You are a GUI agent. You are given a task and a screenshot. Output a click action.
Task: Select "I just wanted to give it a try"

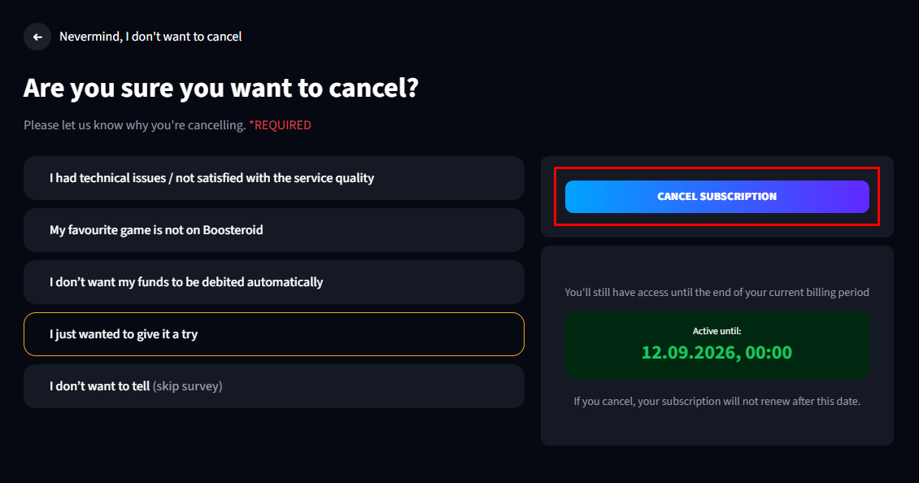pos(274,334)
